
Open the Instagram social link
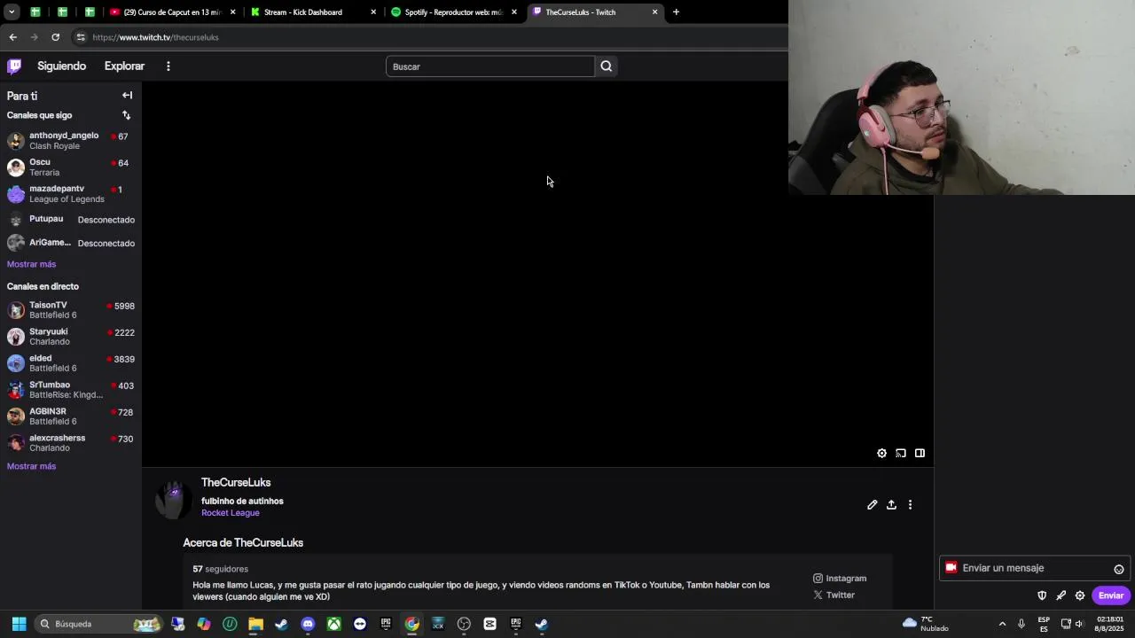(x=840, y=579)
